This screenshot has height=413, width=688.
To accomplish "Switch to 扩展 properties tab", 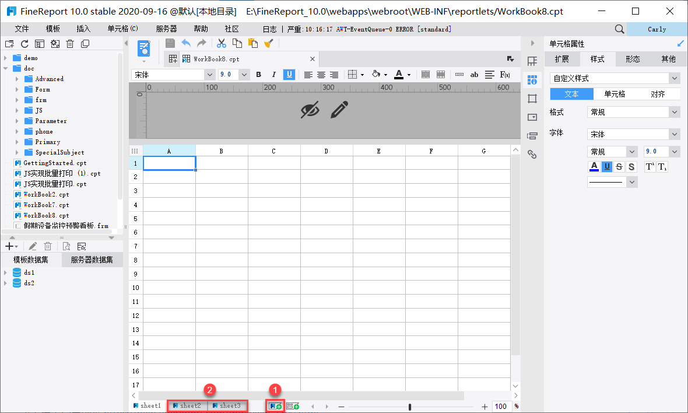I will tap(562, 60).
